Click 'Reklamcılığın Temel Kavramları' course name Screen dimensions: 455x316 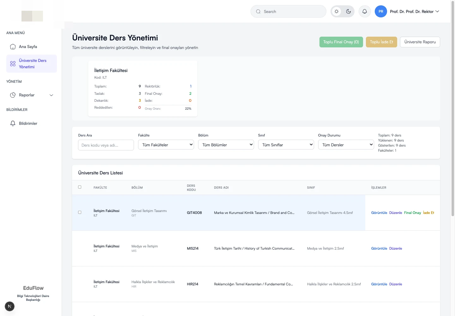[253, 284]
